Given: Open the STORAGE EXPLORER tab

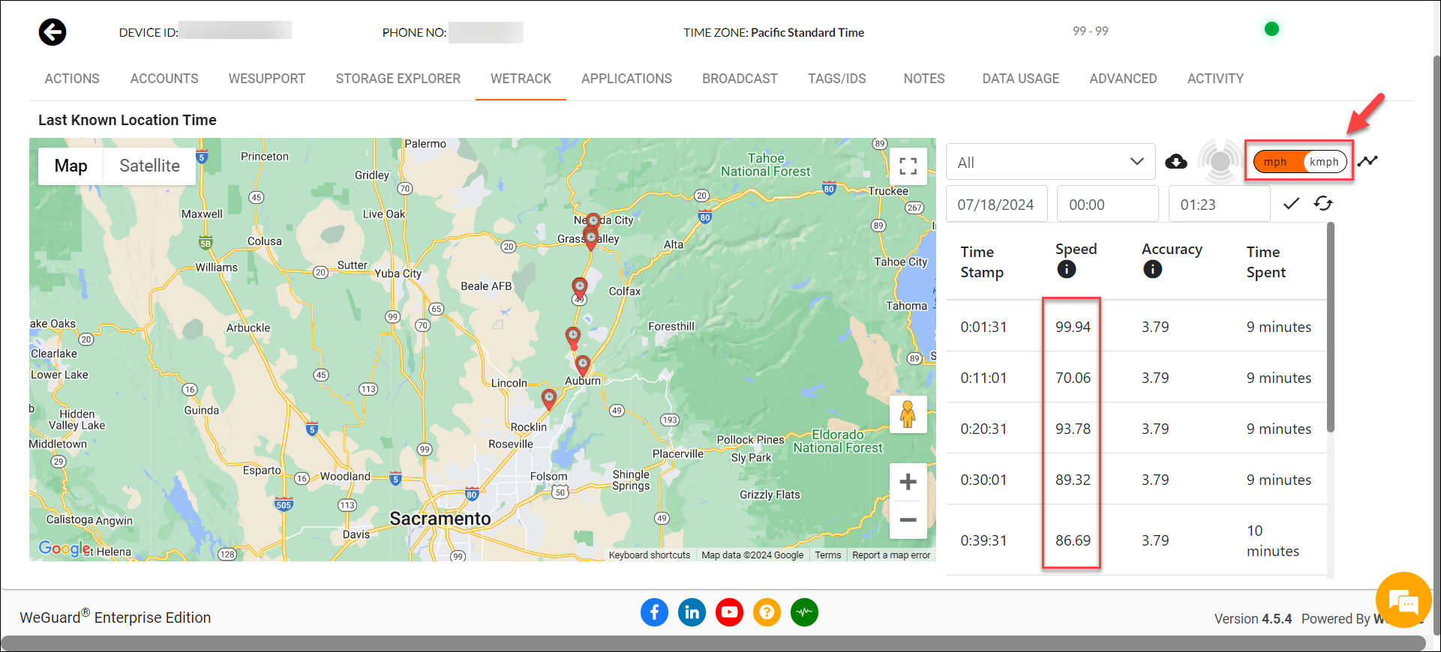Looking at the screenshot, I should coord(398,79).
